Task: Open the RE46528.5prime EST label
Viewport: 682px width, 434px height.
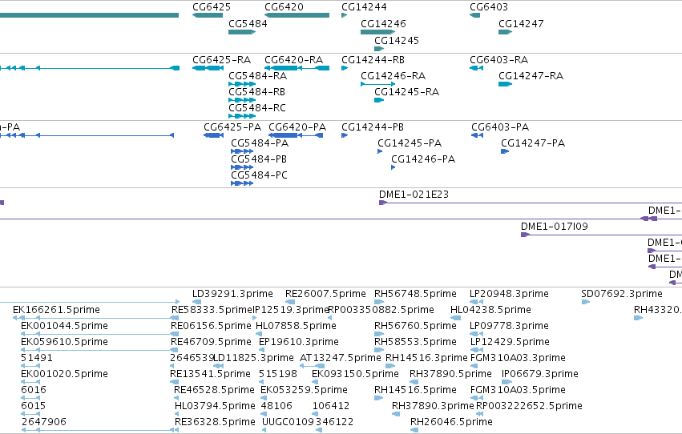Action: point(214,391)
